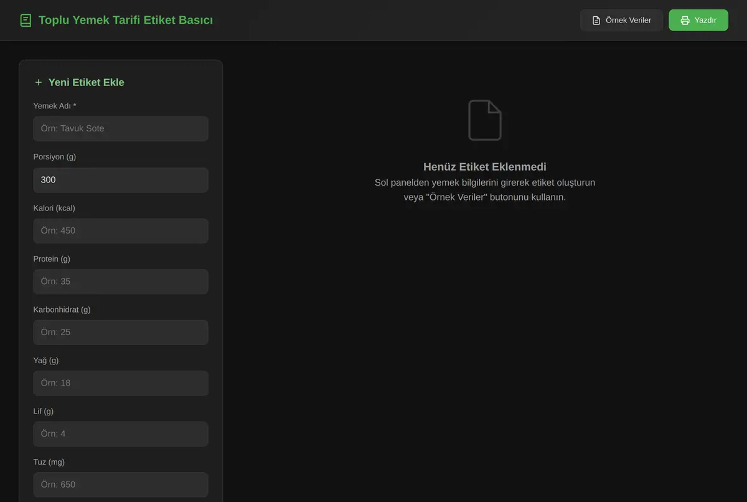
Task: Click the Porsiyon (g) label
Action: (x=55, y=157)
